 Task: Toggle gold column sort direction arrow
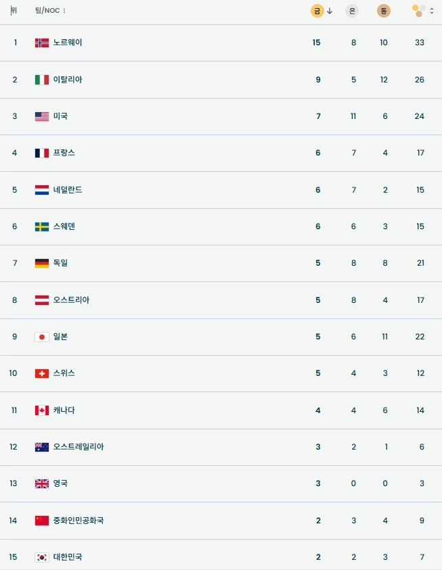pyautogui.click(x=330, y=10)
